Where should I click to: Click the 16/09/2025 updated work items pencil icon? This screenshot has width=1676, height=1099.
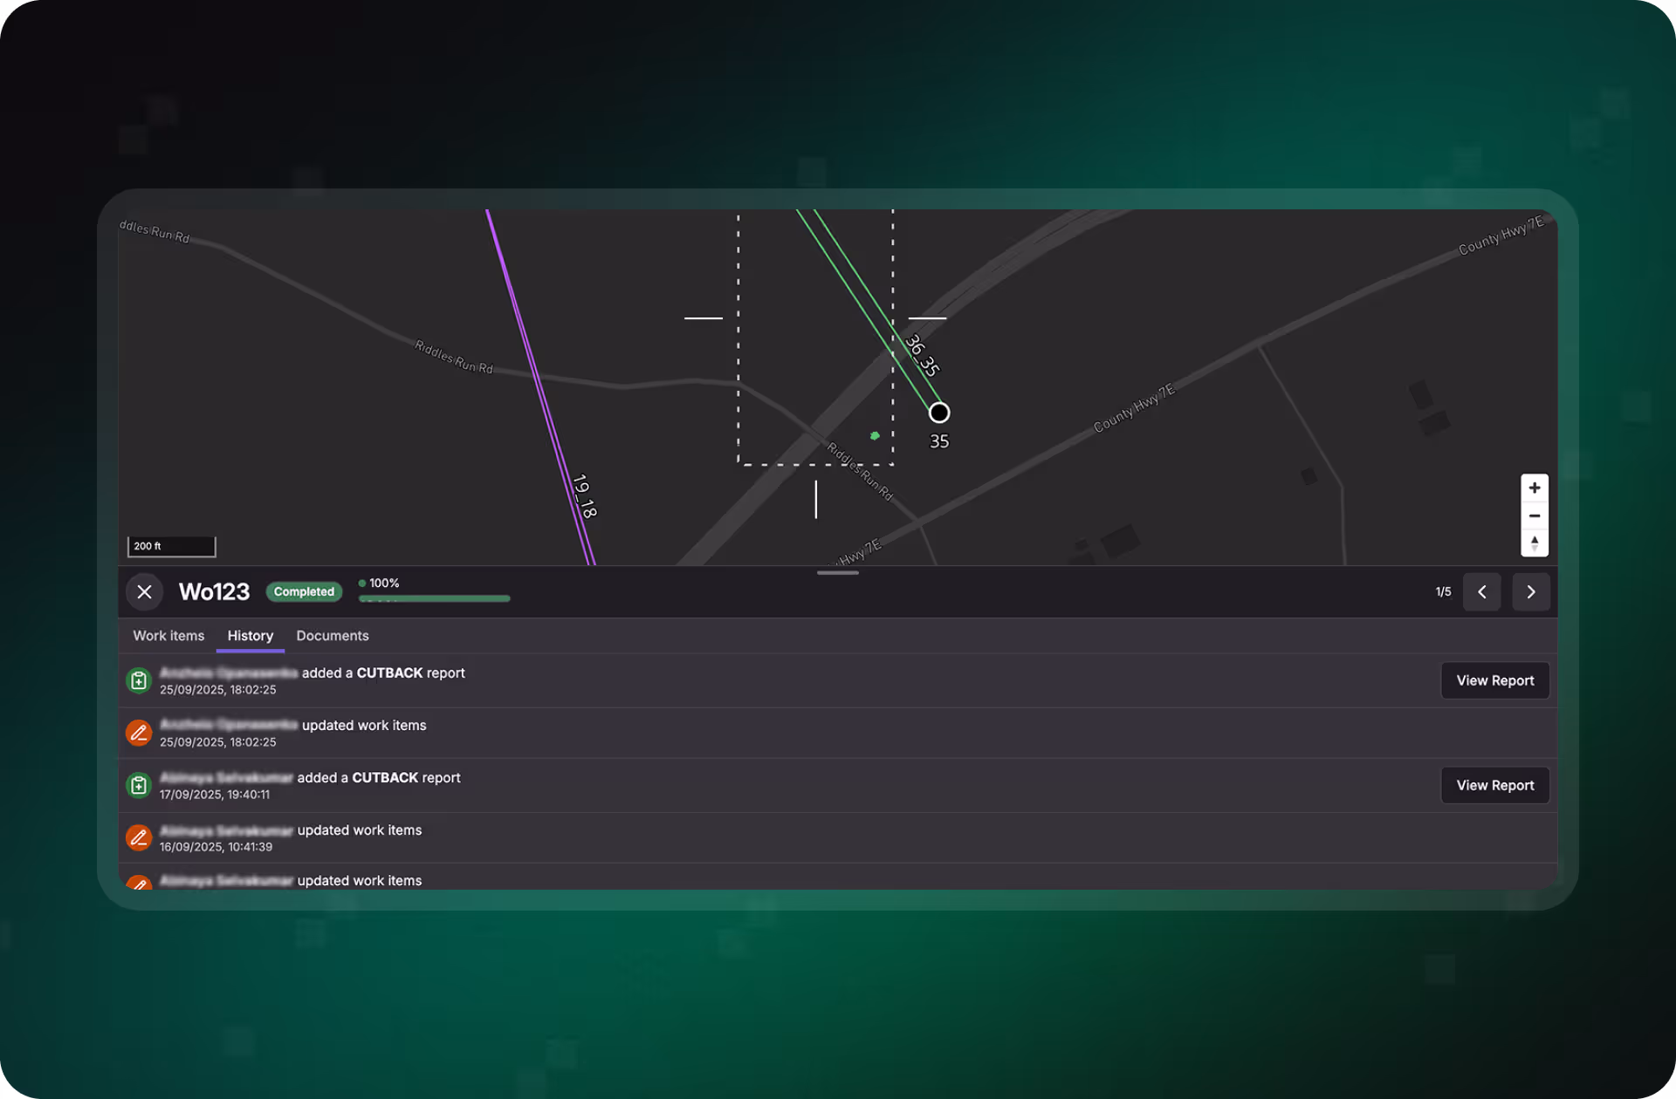pyautogui.click(x=139, y=837)
